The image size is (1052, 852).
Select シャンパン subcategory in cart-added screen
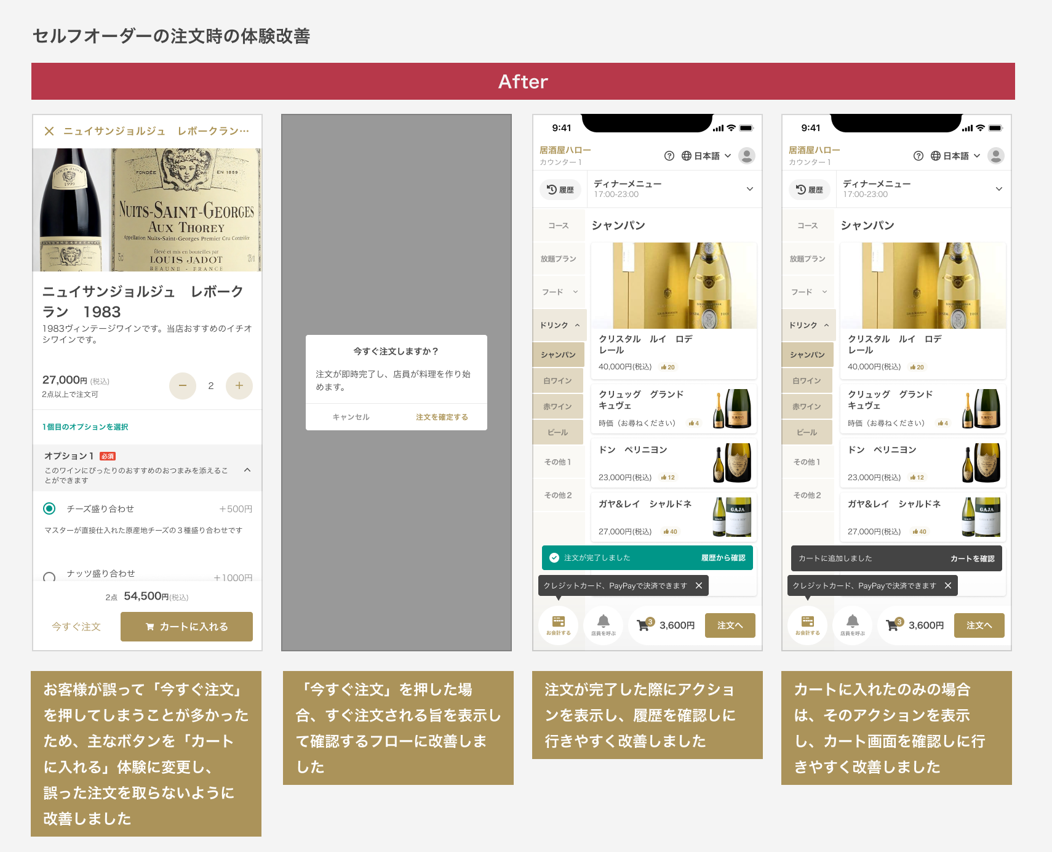tap(807, 355)
